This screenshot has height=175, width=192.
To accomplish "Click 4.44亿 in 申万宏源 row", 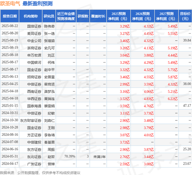I will [173, 55].
